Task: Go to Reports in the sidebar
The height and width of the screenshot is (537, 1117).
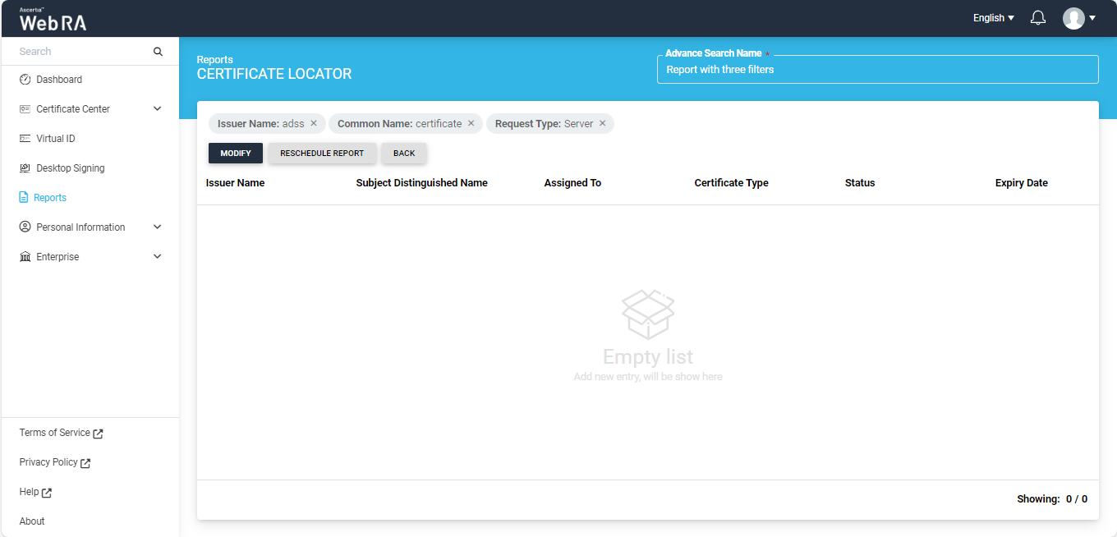Action: coord(49,198)
